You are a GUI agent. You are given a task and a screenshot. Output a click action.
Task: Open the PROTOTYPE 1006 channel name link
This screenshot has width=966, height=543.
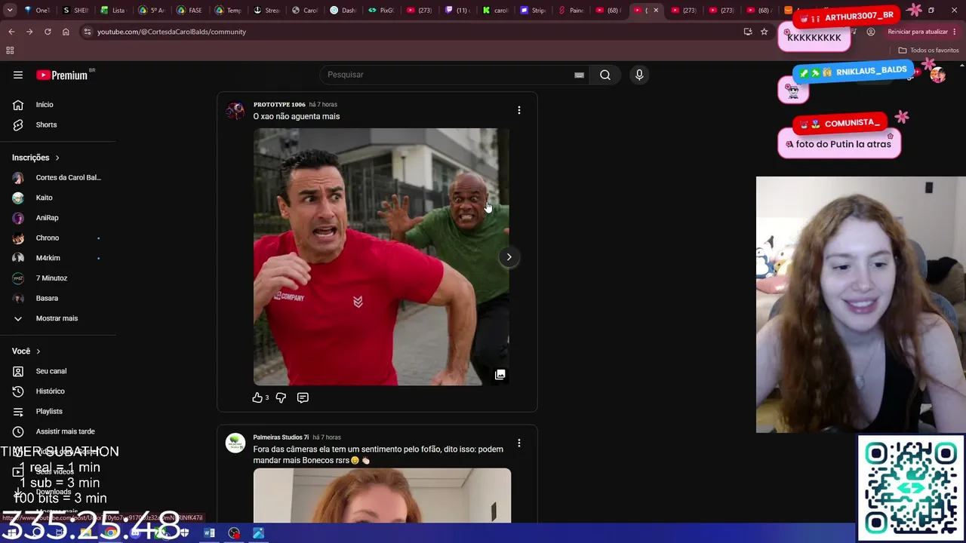(x=279, y=105)
